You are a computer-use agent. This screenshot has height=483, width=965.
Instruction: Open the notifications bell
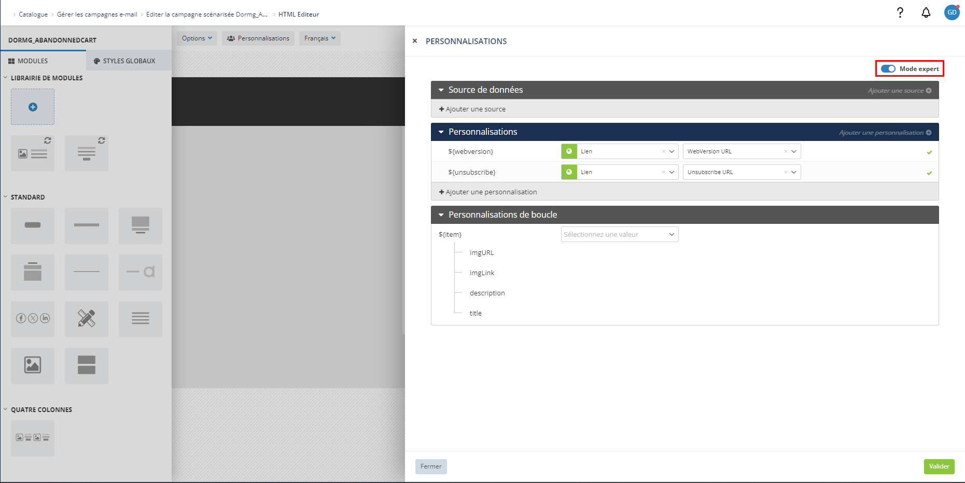(x=926, y=12)
